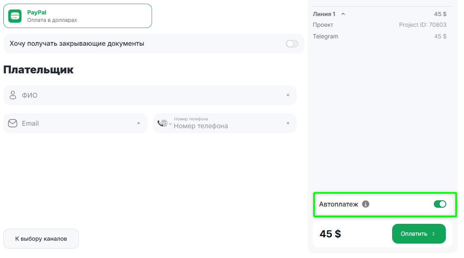Click the envelope icon in Email field
Viewport: 464px width, 258px height.
pyautogui.click(x=12, y=123)
